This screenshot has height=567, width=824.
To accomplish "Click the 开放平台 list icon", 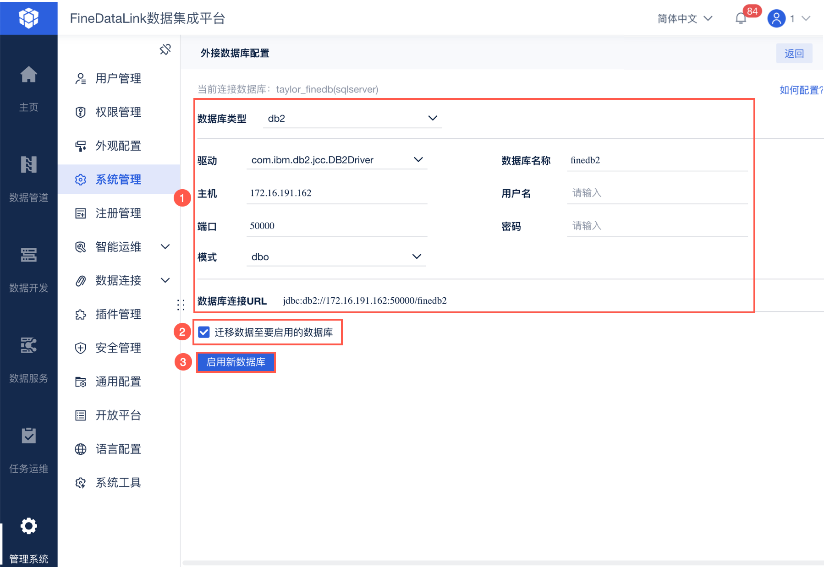I will point(81,415).
